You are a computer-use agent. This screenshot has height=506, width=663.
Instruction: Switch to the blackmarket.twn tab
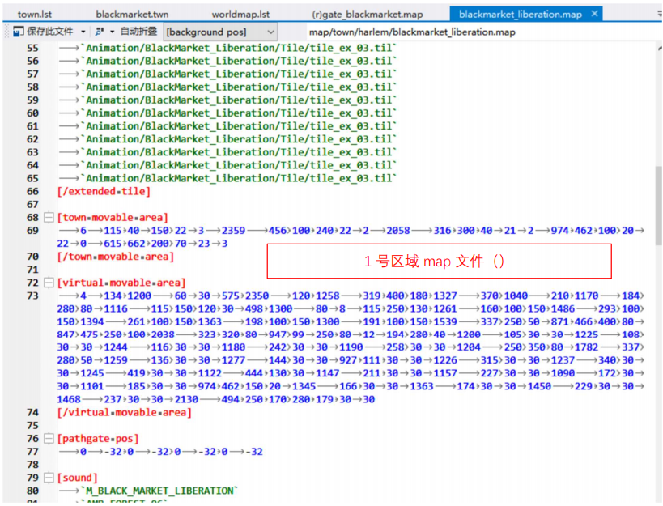click(132, 14)
